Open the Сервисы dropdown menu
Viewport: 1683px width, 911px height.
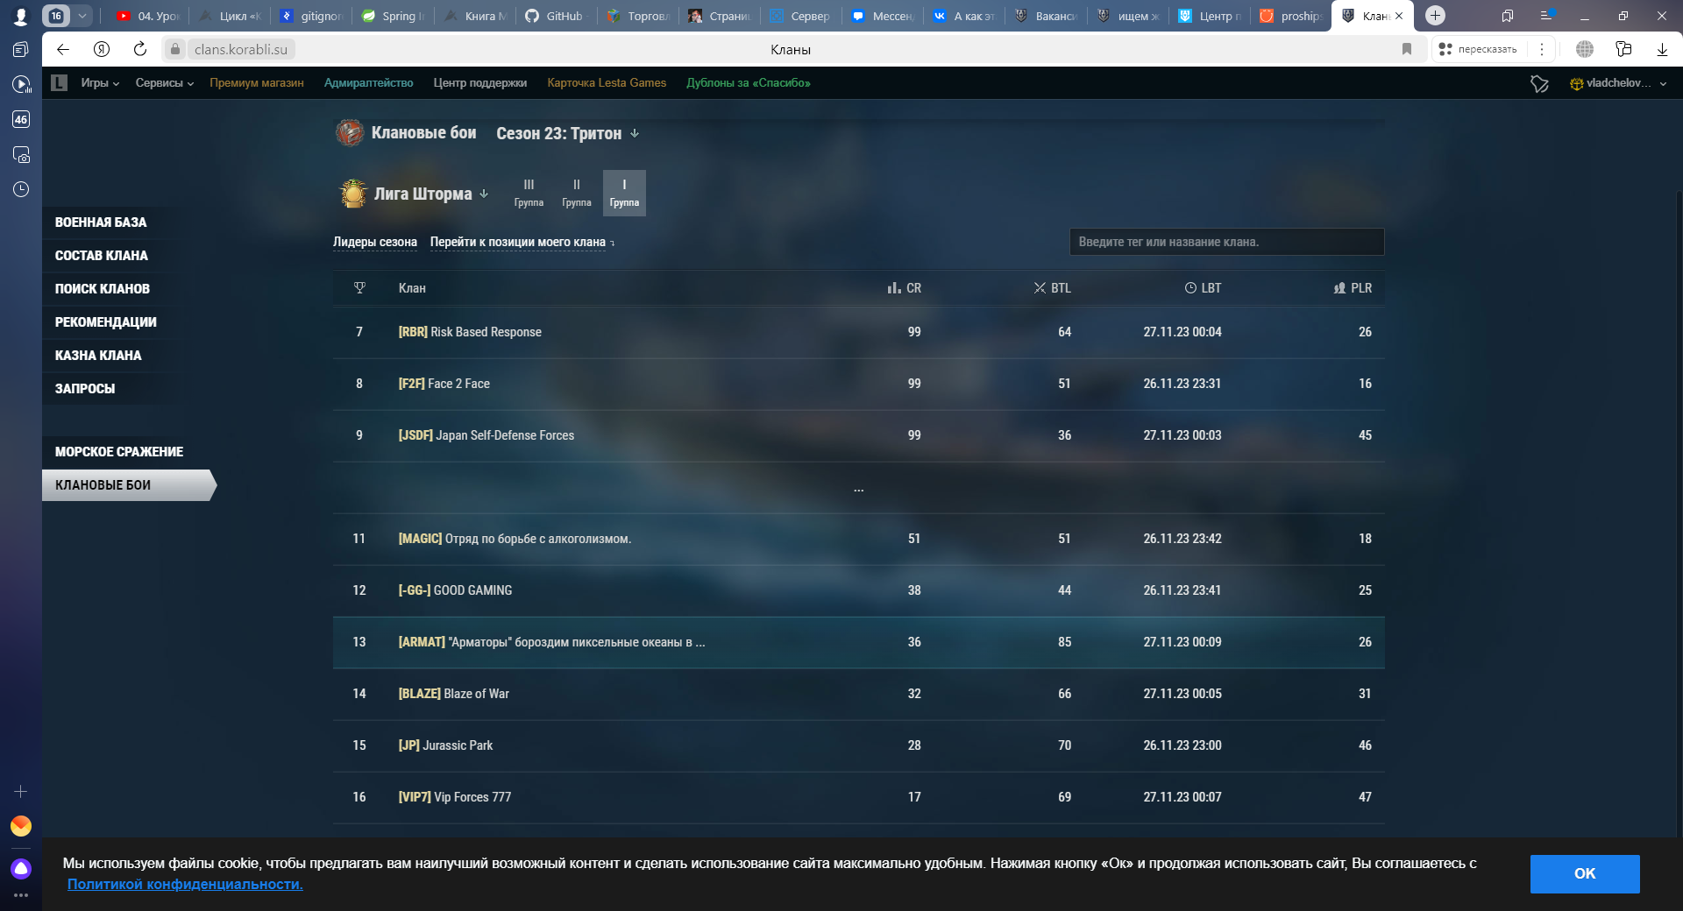(x=165, y=83)
